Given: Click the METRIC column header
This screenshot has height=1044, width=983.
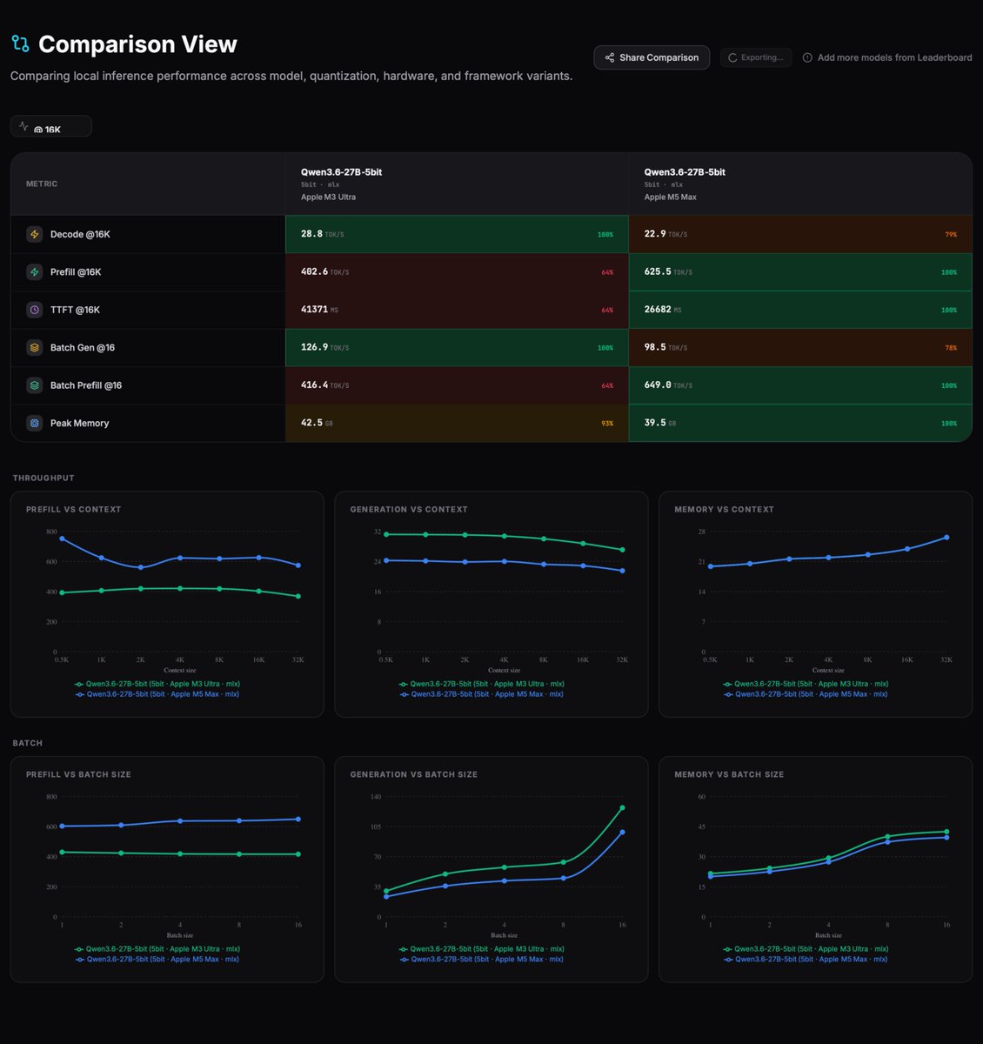Looking at the screenshot, I should click(42, 184).
